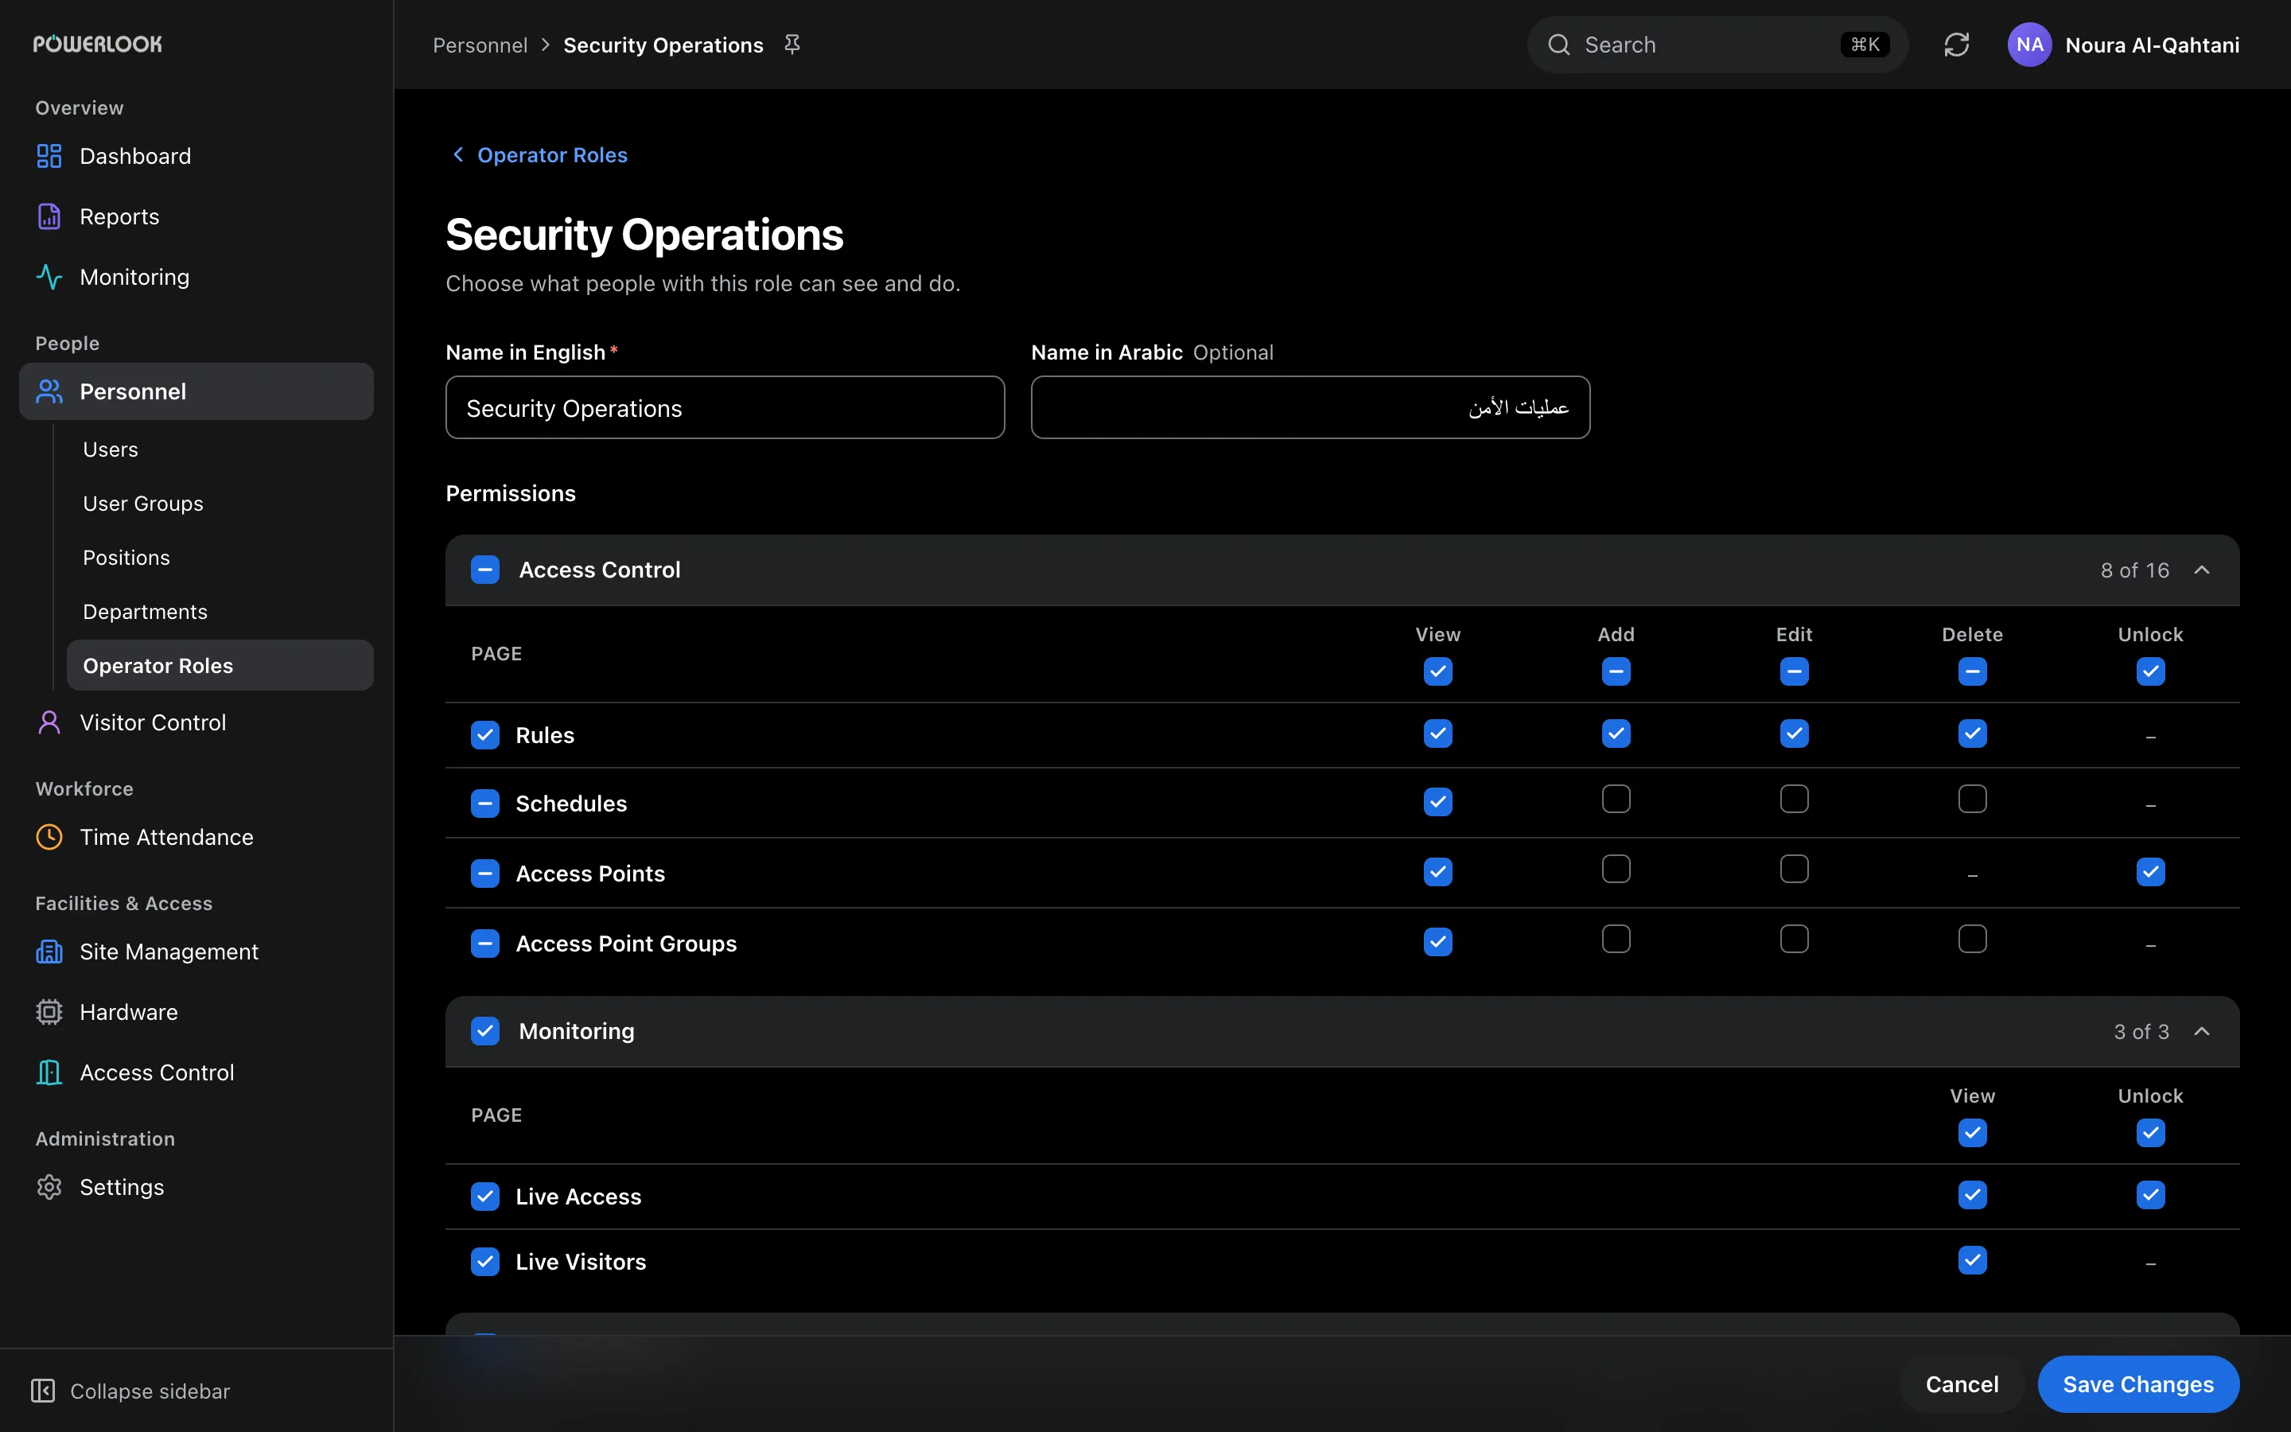Click the Personnel people icon
Image resolution: width=2291 pixels, height=1432 pixels.
(x=49, y=391)
